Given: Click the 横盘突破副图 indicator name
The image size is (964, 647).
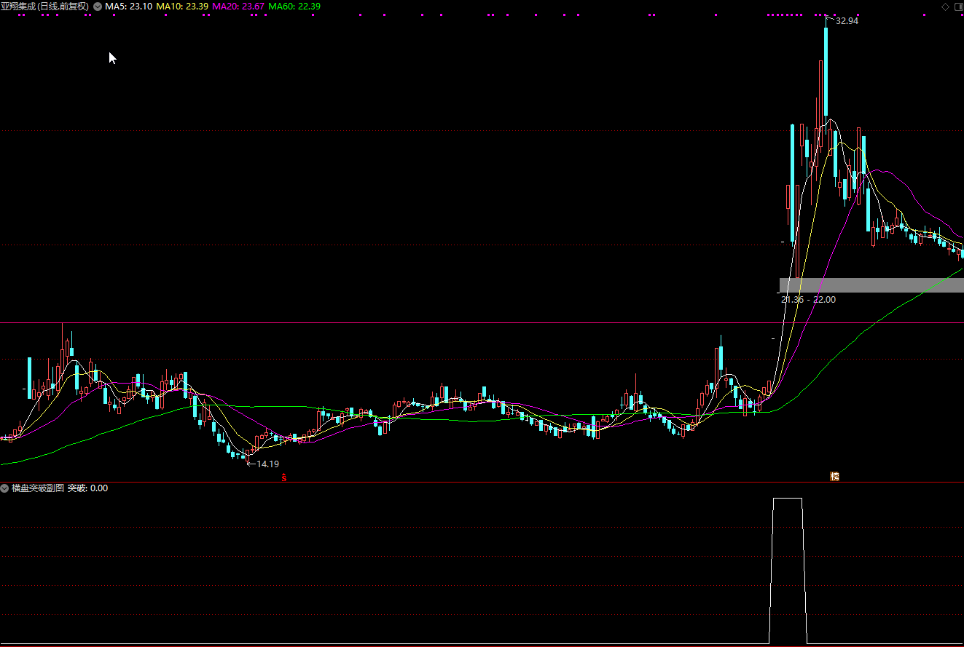Looking at the screenshot, I should [38, 488].
